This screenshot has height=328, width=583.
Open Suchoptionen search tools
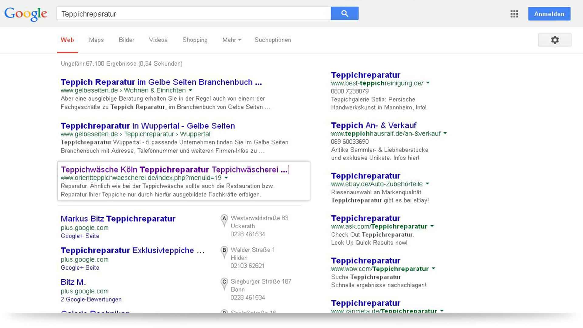[x=273, y=40]
